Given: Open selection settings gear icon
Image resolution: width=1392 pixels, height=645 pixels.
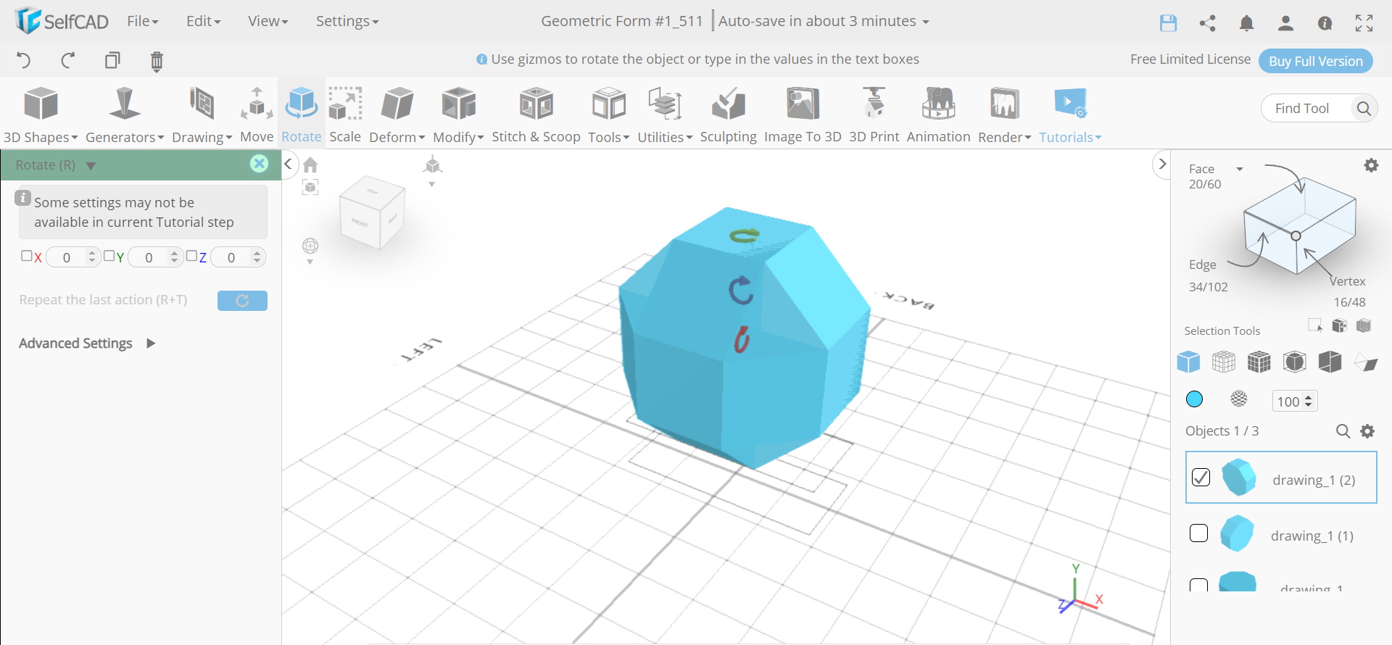Looking at the screenshot, I should tap(1371, 165).
